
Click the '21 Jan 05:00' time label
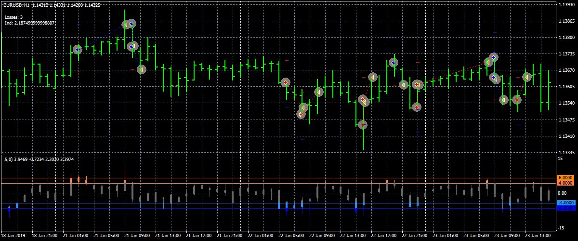tap(106, 236)
